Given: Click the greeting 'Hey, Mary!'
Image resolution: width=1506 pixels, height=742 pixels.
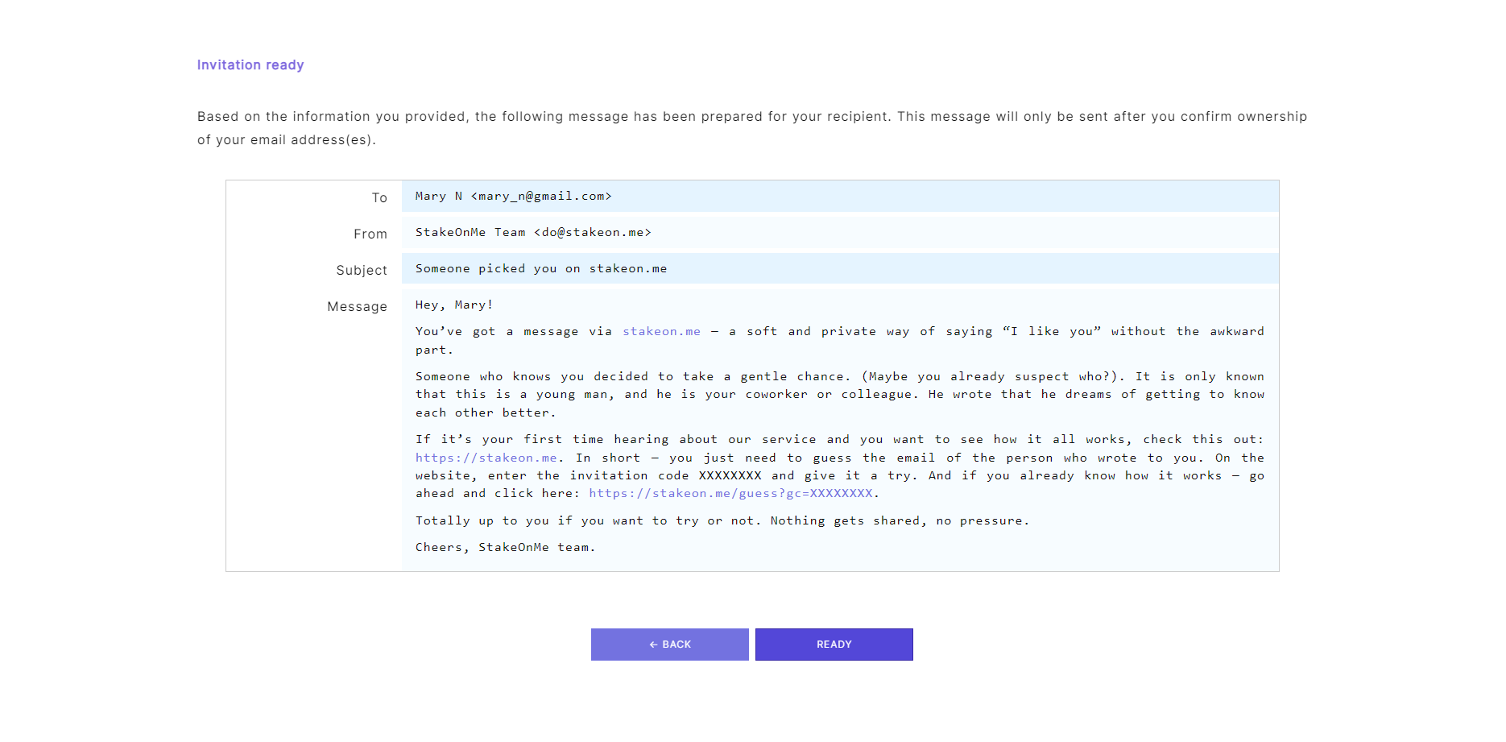Looking at the screenshot, I should [x=454, y=305].
